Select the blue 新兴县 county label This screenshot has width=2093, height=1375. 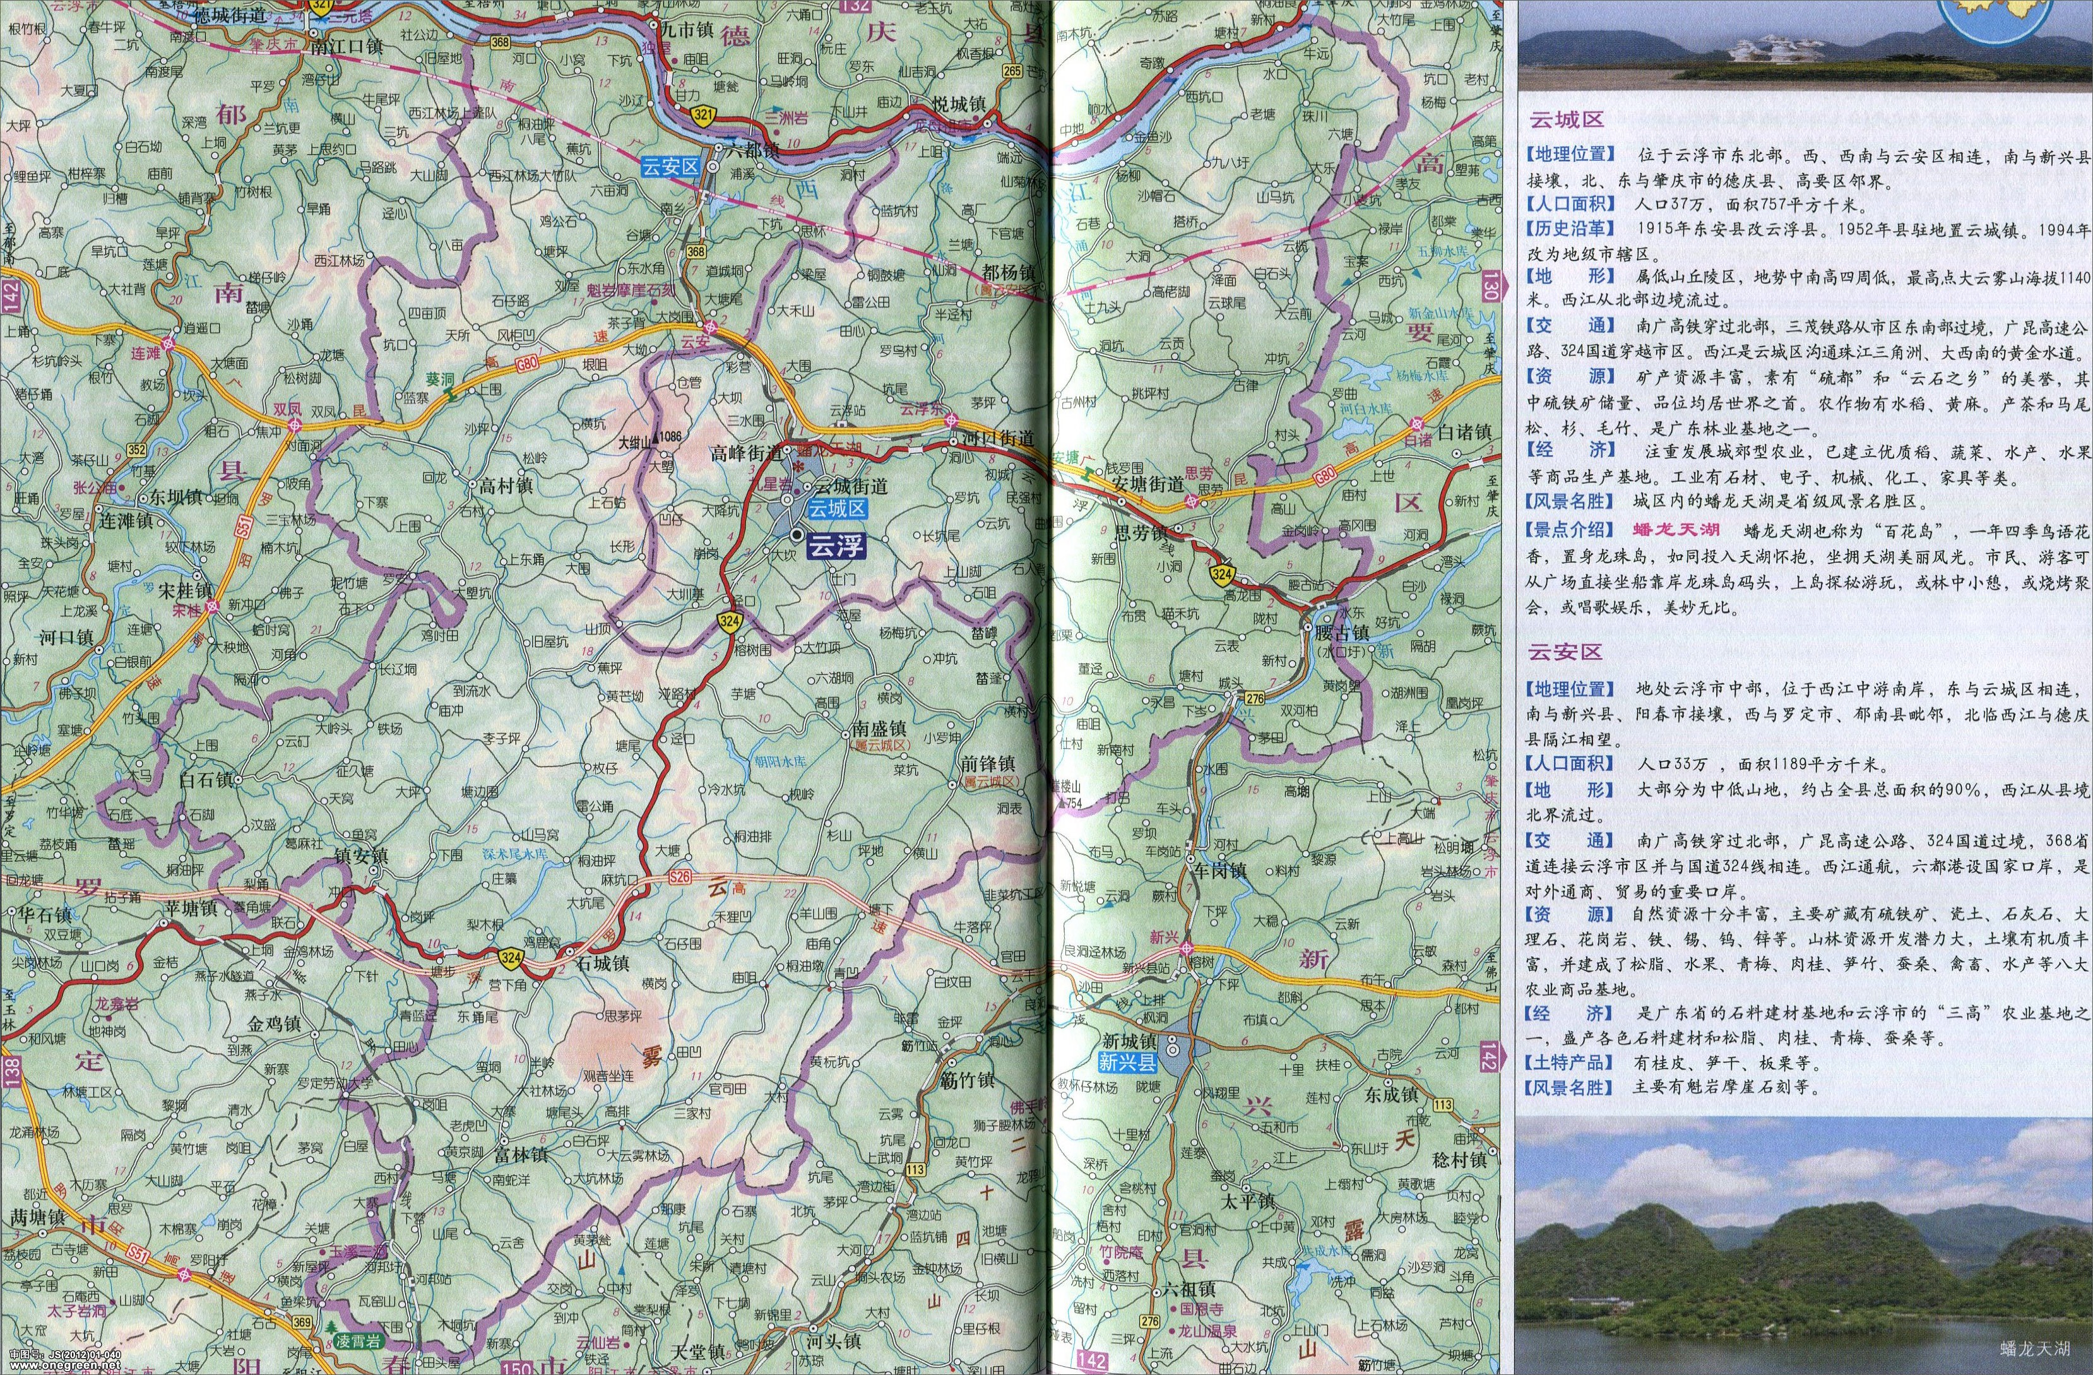click(1129, 1062)
